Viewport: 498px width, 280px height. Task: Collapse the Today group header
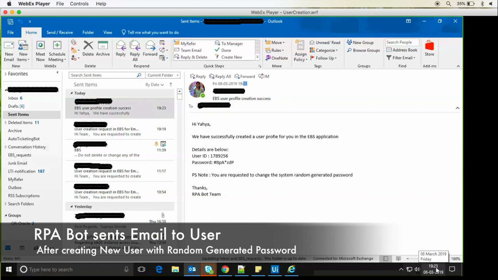(71, 93)
